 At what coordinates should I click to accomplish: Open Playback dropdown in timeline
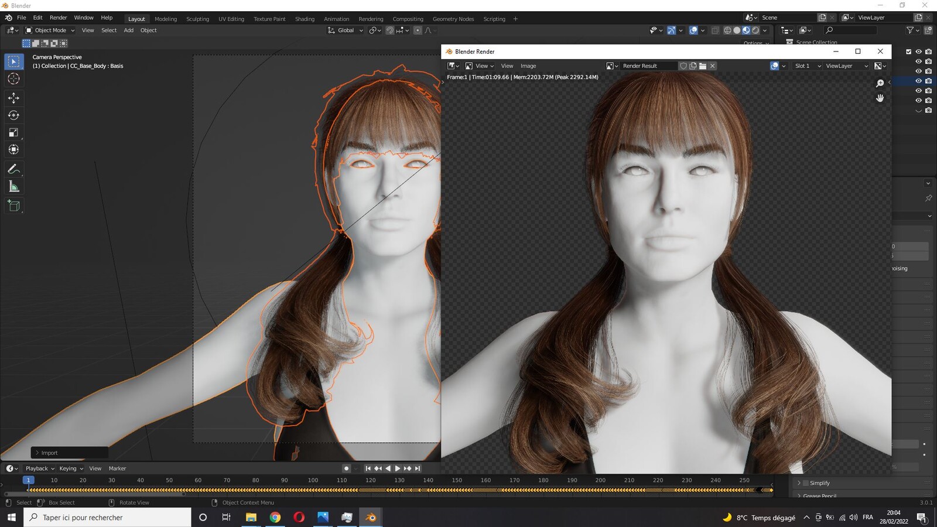[x=40, y=468]
